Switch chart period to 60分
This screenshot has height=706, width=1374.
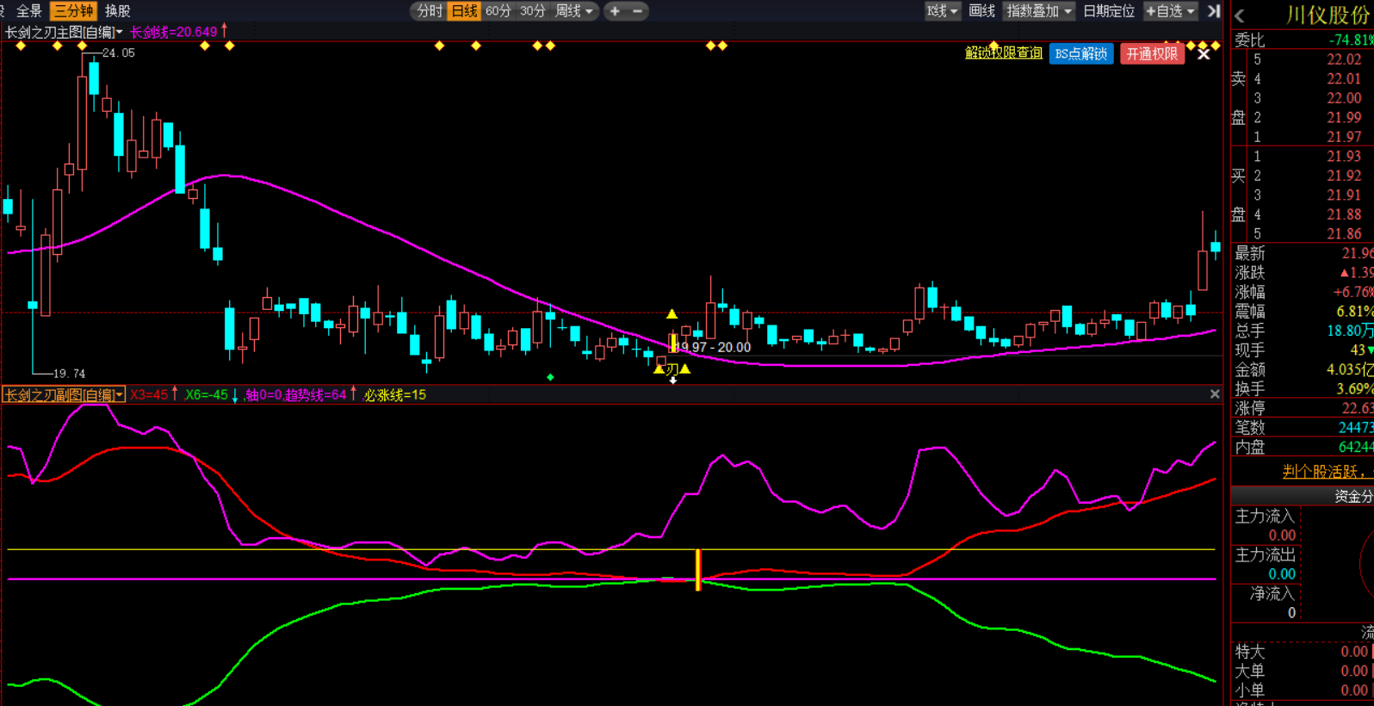point(498,11)
